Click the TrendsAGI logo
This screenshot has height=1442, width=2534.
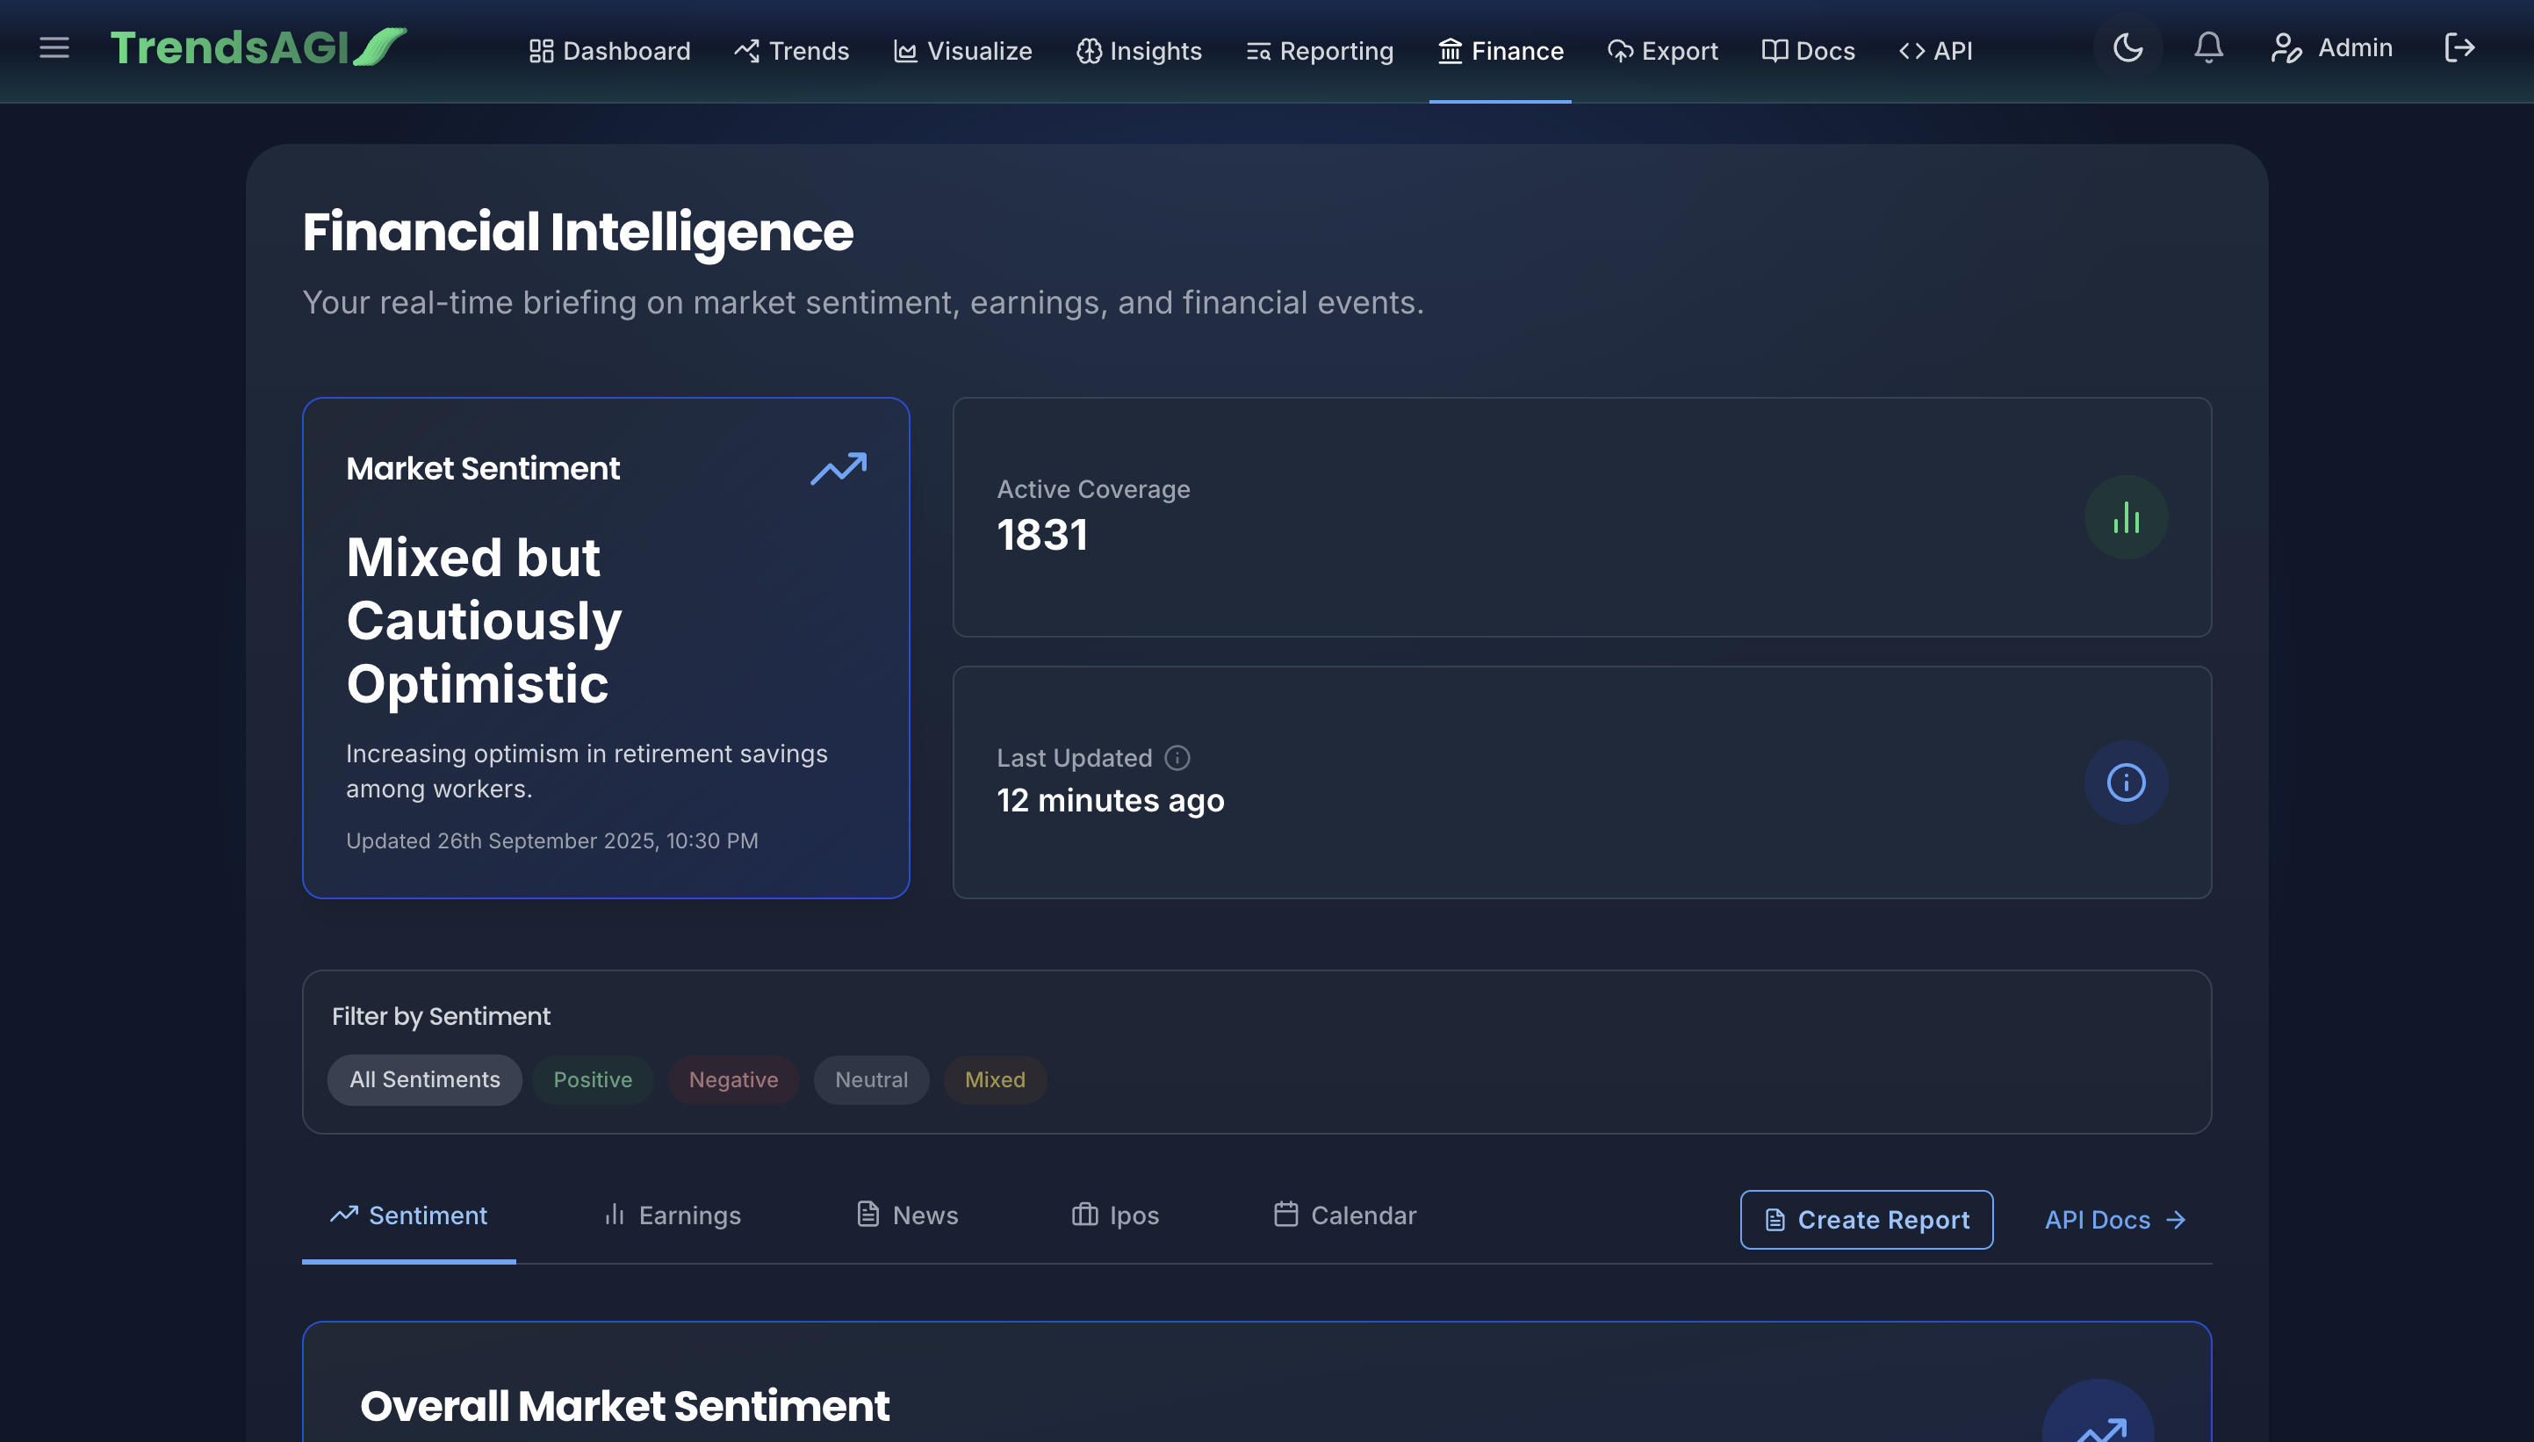coord(257,47)
